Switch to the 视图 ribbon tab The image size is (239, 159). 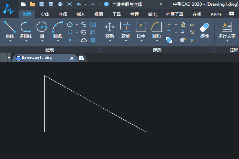coord(99,15)
